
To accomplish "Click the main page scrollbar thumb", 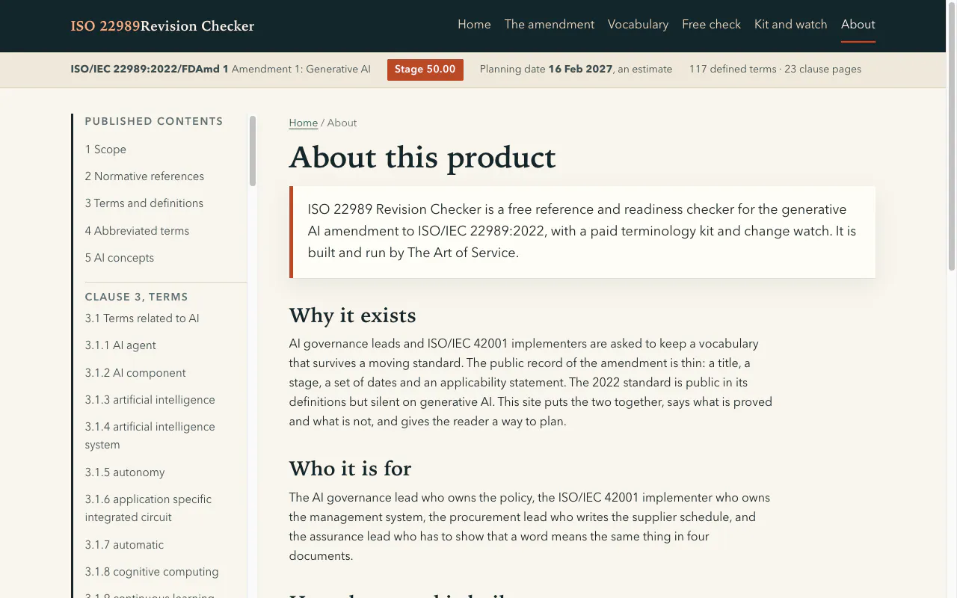I will [952, 135].
